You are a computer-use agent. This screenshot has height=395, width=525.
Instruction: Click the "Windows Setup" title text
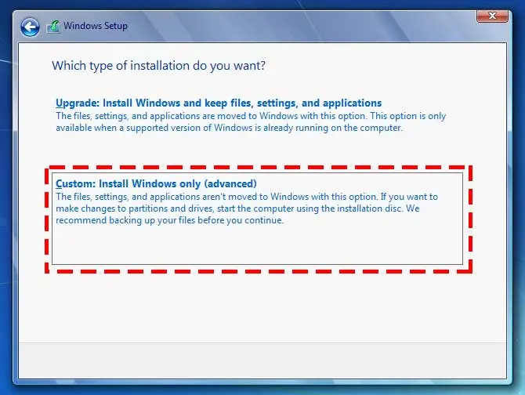pyautogui.click(x=96, y=27)
